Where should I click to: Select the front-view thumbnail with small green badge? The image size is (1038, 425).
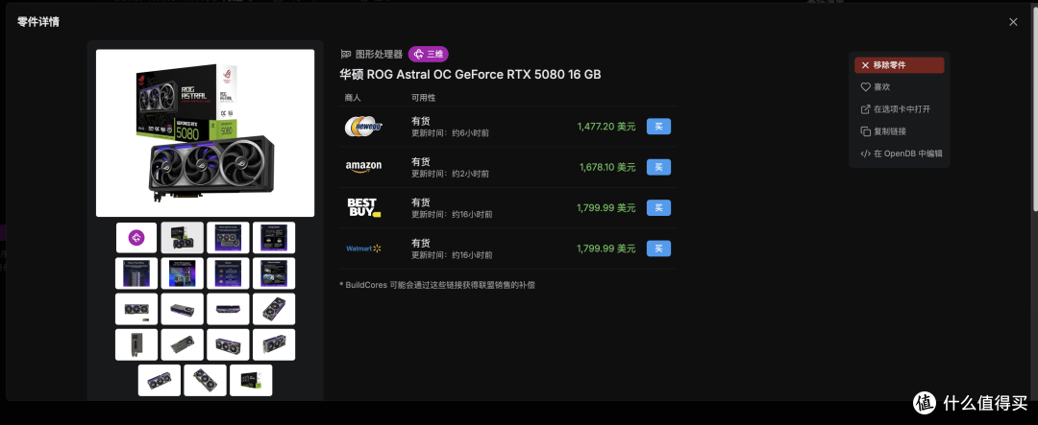136,309
